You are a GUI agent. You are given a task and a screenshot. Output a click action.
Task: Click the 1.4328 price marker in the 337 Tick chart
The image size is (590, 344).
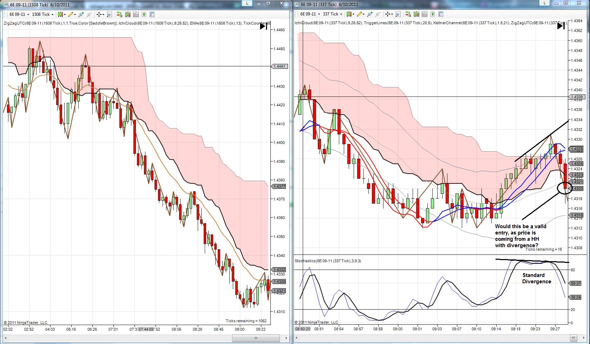577,149
